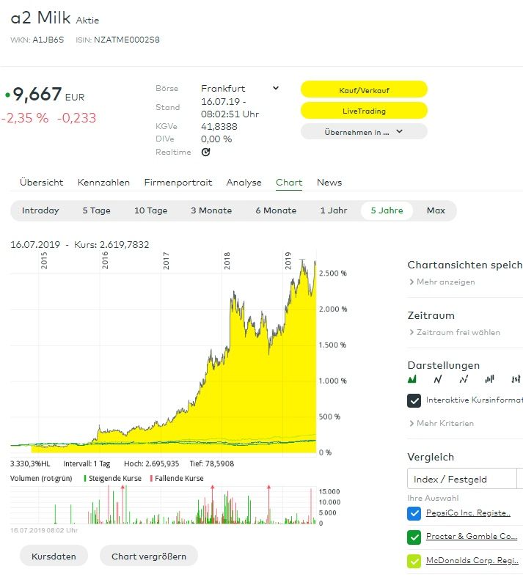Select the 5 Jahre time range
The width and height of the screenshot is (523, 580).
[x=387, y=210]
